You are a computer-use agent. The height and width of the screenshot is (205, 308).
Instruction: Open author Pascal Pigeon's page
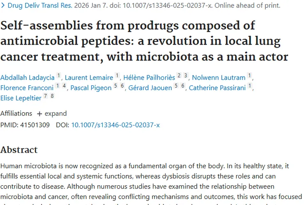click(91, 88)
